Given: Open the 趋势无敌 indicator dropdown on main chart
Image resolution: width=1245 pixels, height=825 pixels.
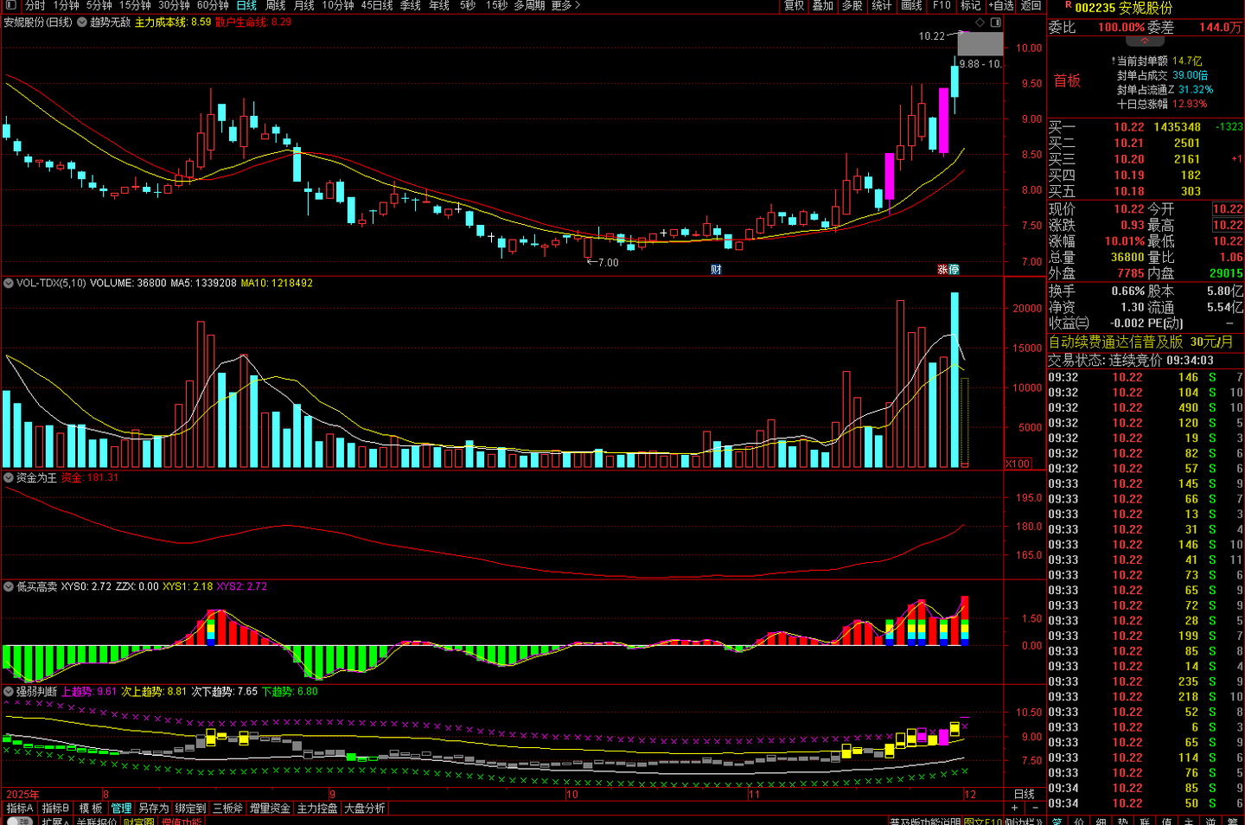Looking at the screenshot, I should tap(82, 22).
